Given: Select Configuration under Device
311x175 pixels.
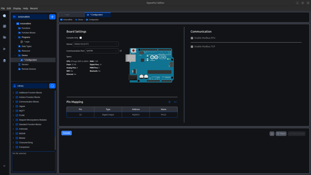Looking at the screenshot, I should (30, 60).
